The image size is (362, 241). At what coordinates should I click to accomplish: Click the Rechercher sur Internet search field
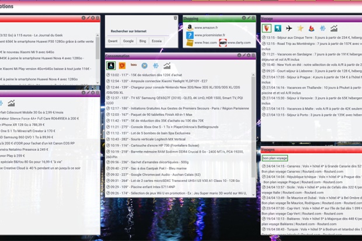(x=139, y=31)
